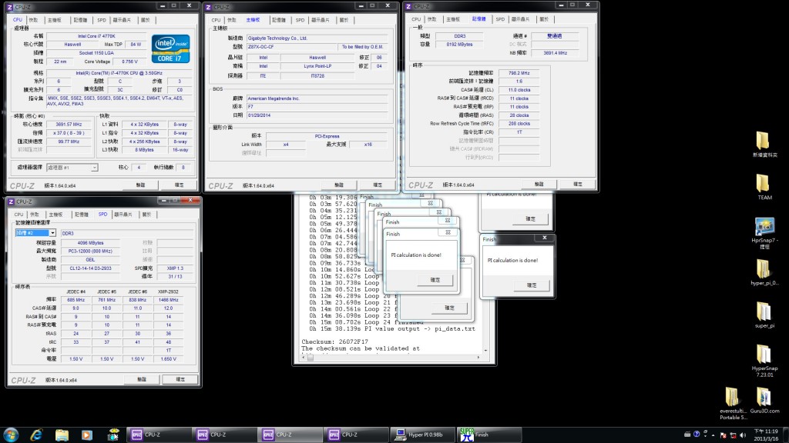
Task: Open Windows Explorer from the taskbar
Action: point(62,435)
